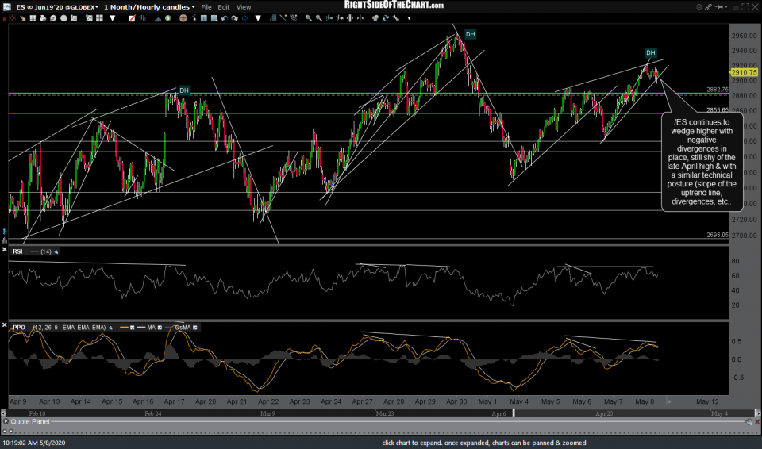Toggle the MA line checkbox
762x449 pixels.
pos(160,328)
